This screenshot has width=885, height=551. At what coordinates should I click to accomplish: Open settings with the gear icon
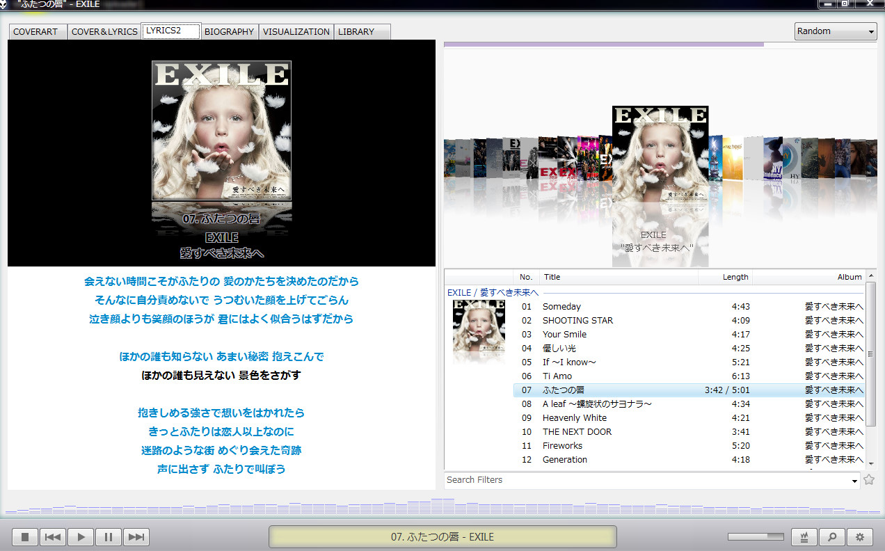coord(860,536)
